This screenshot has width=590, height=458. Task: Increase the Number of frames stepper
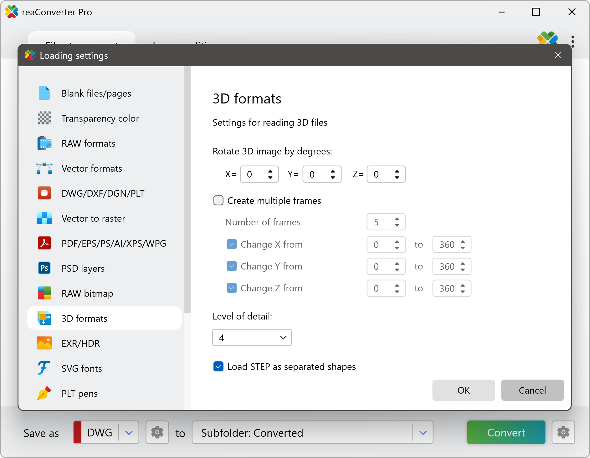click(397, 219)
